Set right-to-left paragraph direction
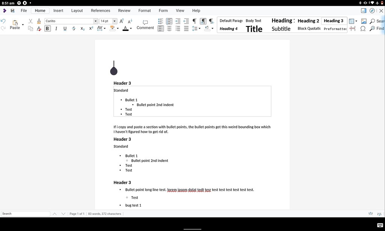Image resolution: width=385 pixels, height=231 pixels. (211, 21)
